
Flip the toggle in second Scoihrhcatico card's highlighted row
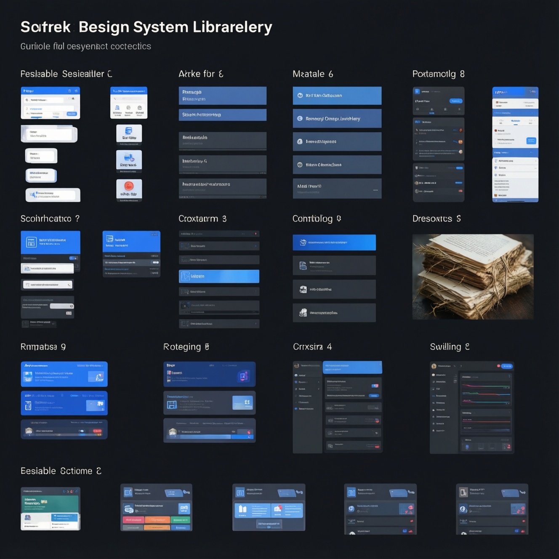[155, 262]
